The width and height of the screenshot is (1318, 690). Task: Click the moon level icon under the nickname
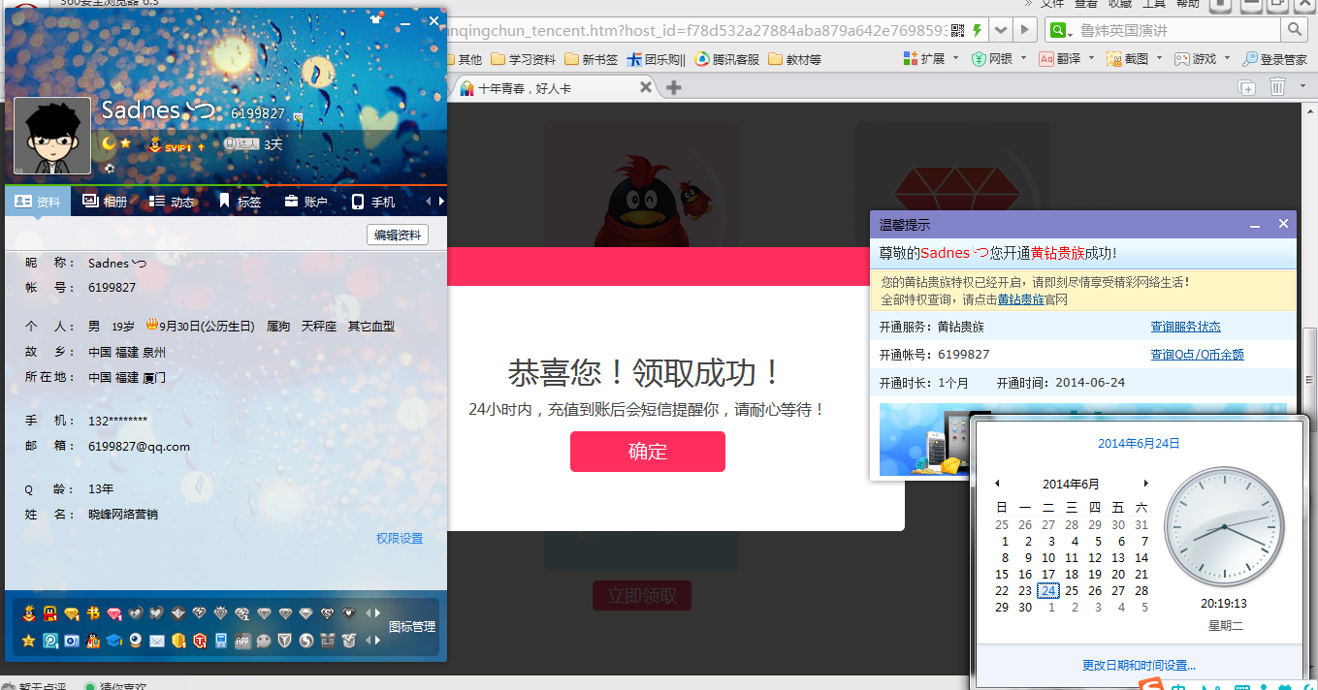(x=109, y=143)
